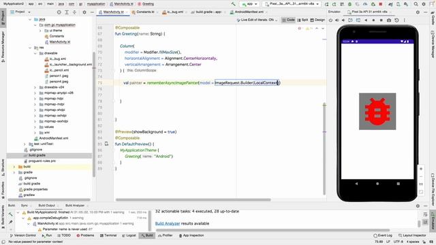Tap phone Home navigation button
Viewport: 436px width, 245px height.
(x=377, y=184)
